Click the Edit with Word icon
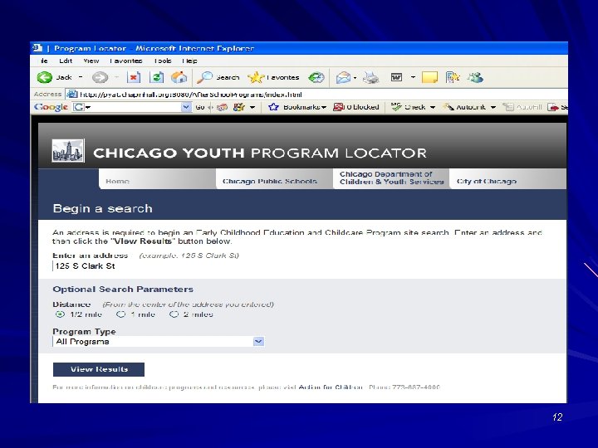Screen dimensions: 598x448 click(397, 77)
